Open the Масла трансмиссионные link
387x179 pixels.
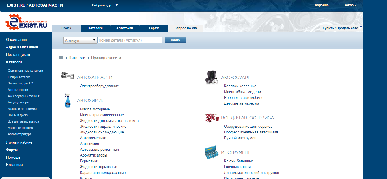[102, 115]
